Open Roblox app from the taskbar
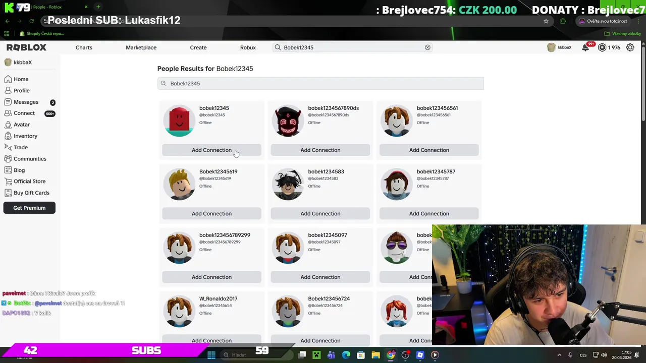646x363 pixels. 420,355
